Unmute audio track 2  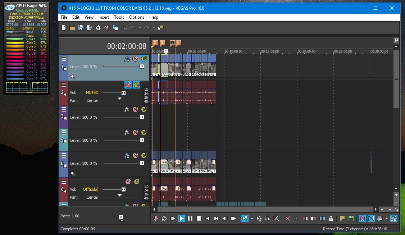pyautogui.click(x=128, y=85)
